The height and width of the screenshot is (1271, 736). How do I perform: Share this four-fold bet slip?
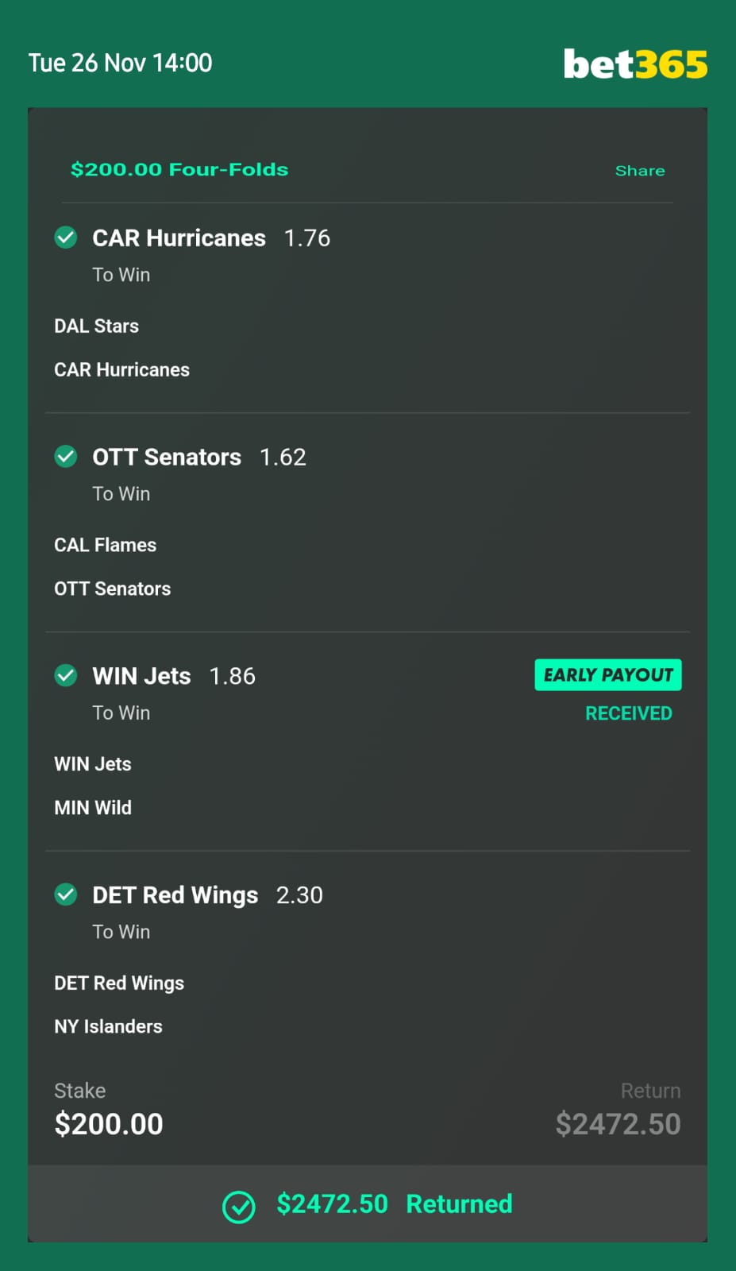point(640,171)
